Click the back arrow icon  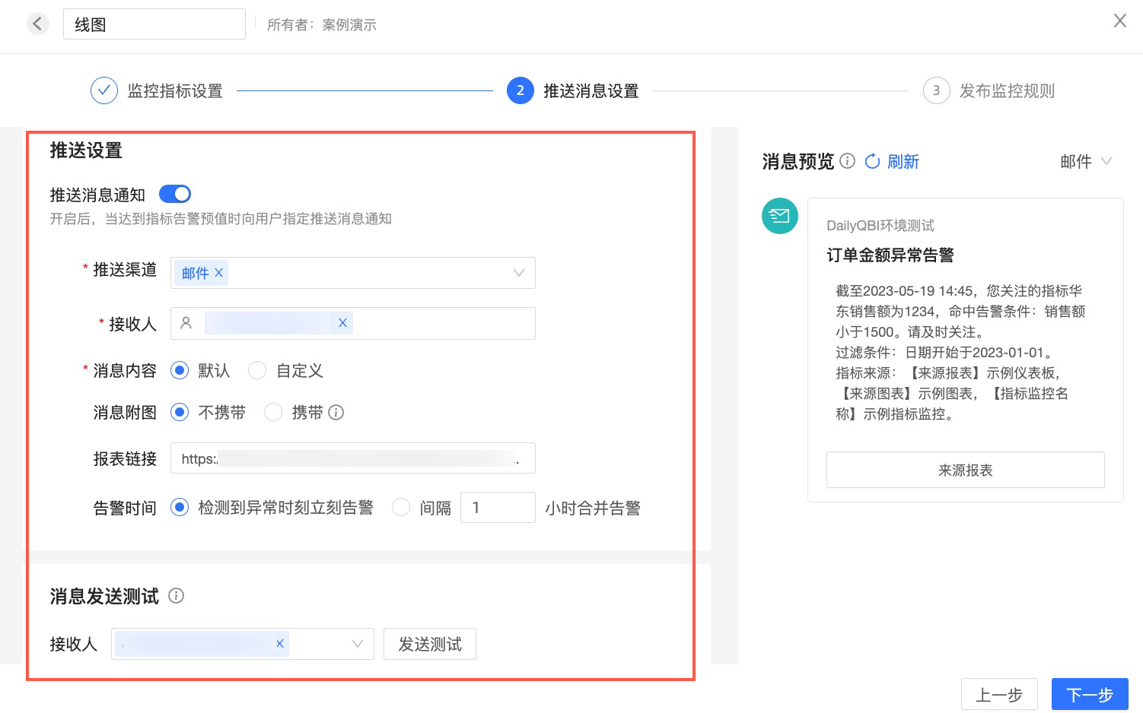pyautogui.click(x=37, y=24)
